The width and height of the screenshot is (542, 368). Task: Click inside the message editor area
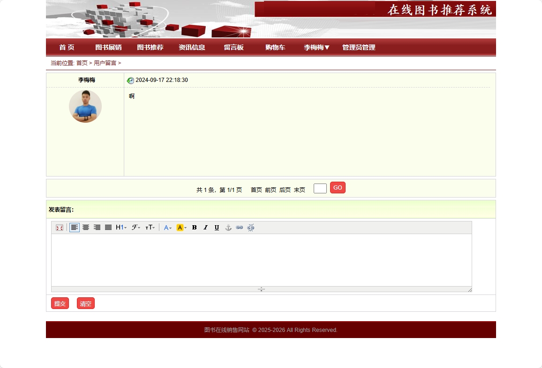pos(261,260)
